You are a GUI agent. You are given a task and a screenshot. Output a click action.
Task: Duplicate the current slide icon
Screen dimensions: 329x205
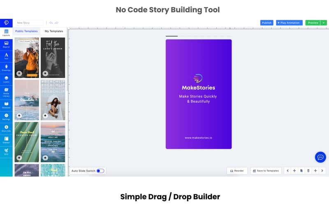click(x=301, y=171)
